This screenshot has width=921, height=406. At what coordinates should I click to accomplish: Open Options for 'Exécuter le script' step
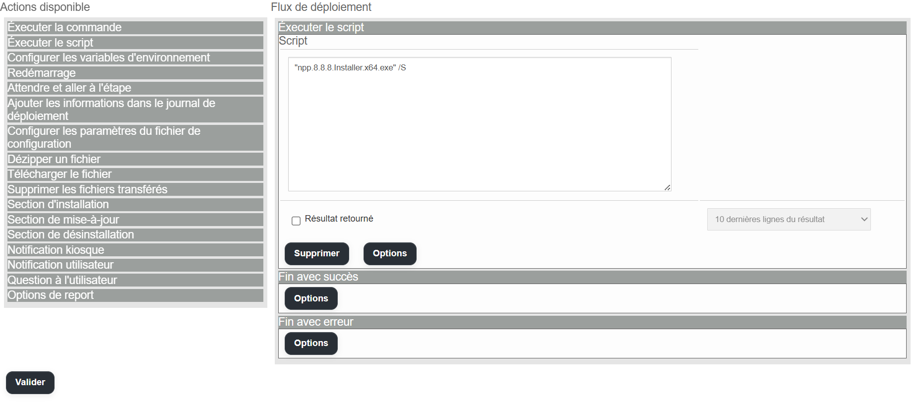click(389, 254)
